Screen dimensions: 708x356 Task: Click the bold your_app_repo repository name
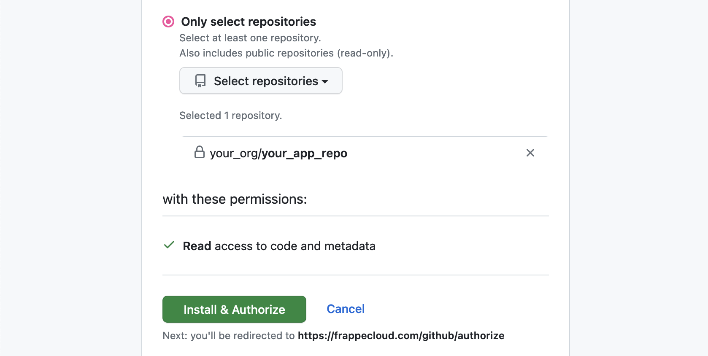(304, 153)
